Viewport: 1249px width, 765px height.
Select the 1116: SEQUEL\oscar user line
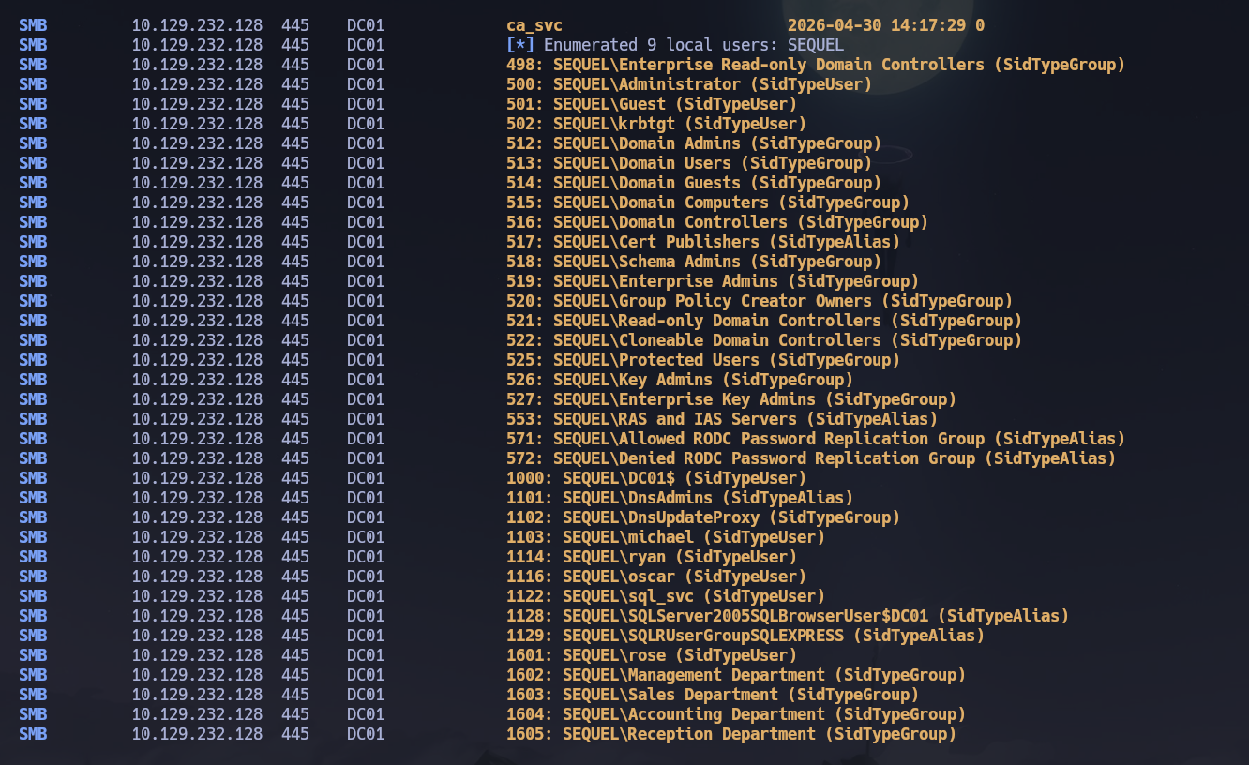coord(656,577)
